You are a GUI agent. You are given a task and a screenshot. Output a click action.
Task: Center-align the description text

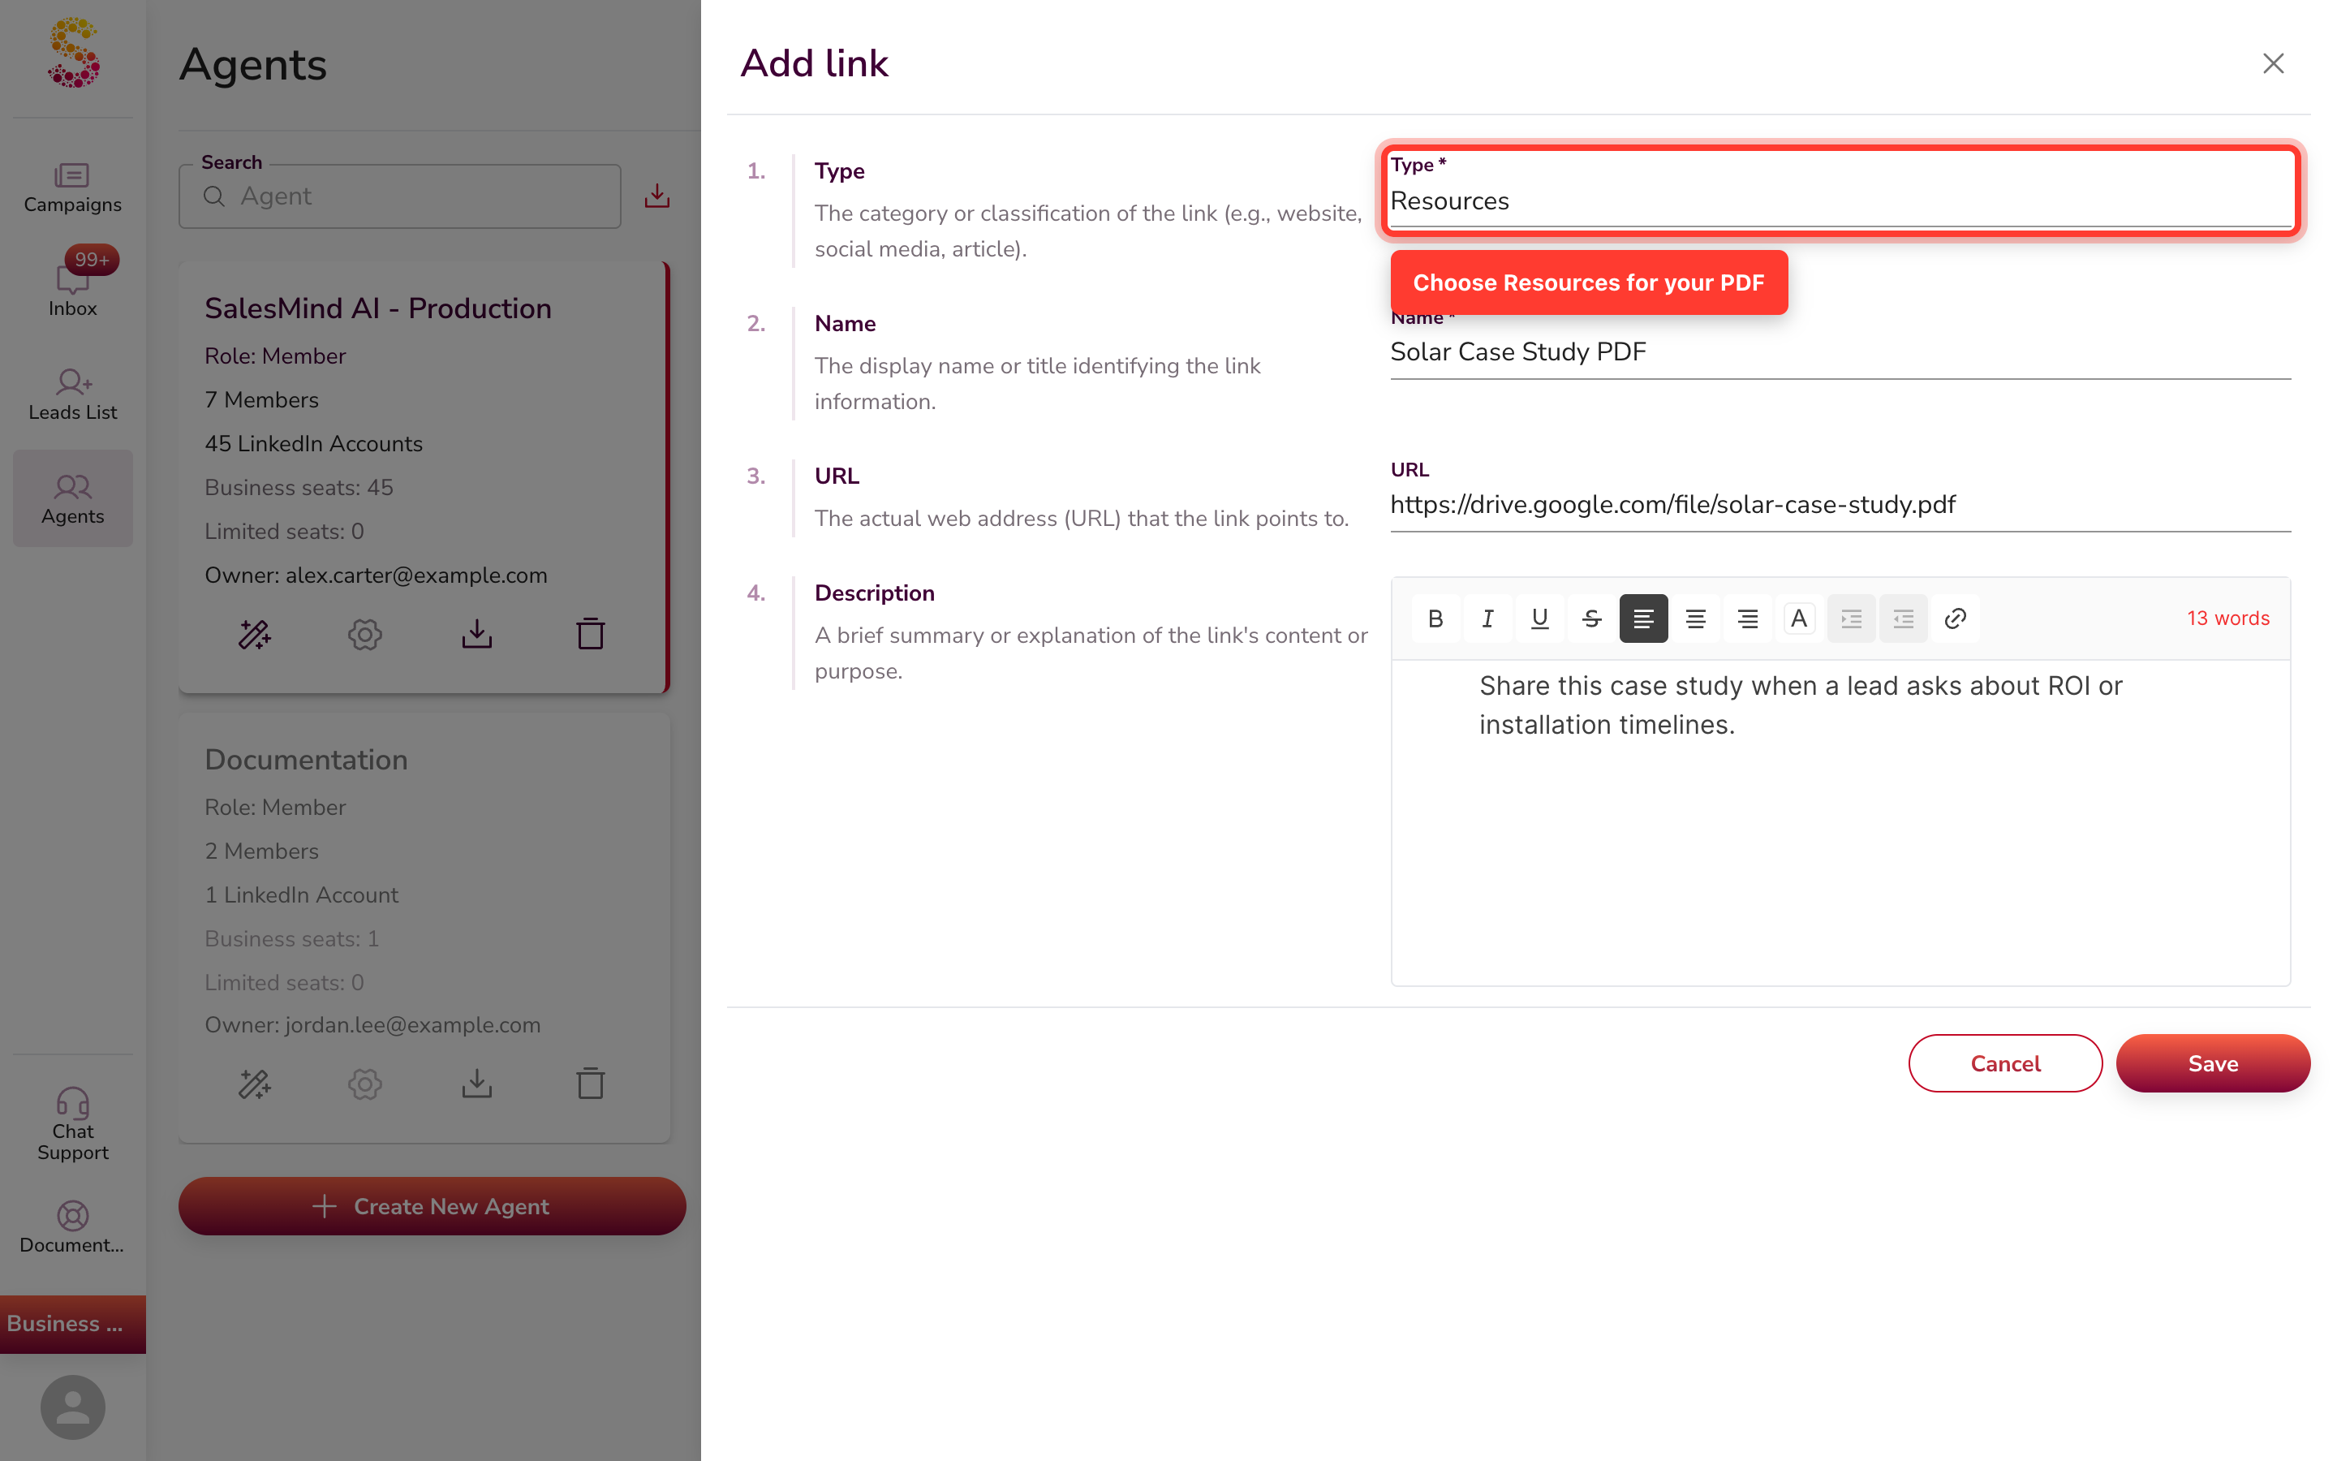1696,618
